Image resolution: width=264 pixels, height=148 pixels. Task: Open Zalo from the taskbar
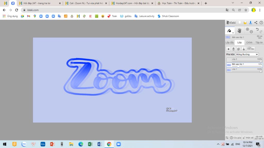point(24,144)
